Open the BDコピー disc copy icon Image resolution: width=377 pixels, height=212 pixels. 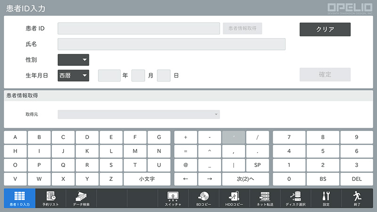click(204, 198)
